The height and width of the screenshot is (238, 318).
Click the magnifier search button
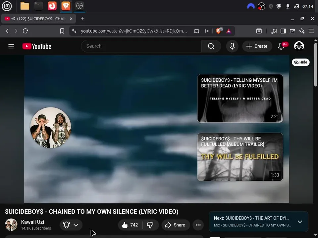click(211, 46)
